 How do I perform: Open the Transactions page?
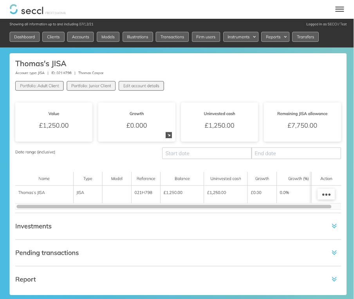(x=172, y=36)
